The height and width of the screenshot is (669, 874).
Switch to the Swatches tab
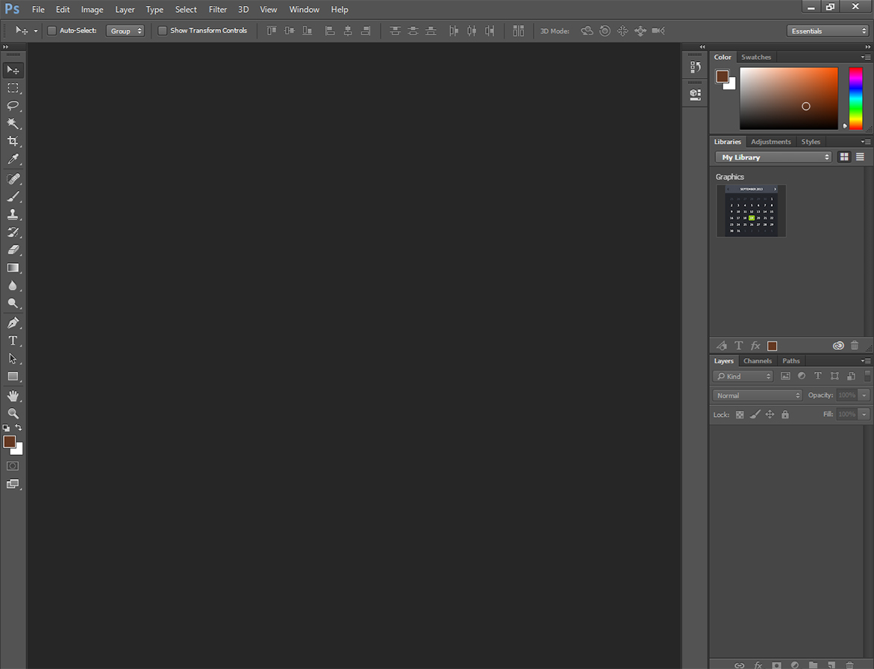pos(756,57)
